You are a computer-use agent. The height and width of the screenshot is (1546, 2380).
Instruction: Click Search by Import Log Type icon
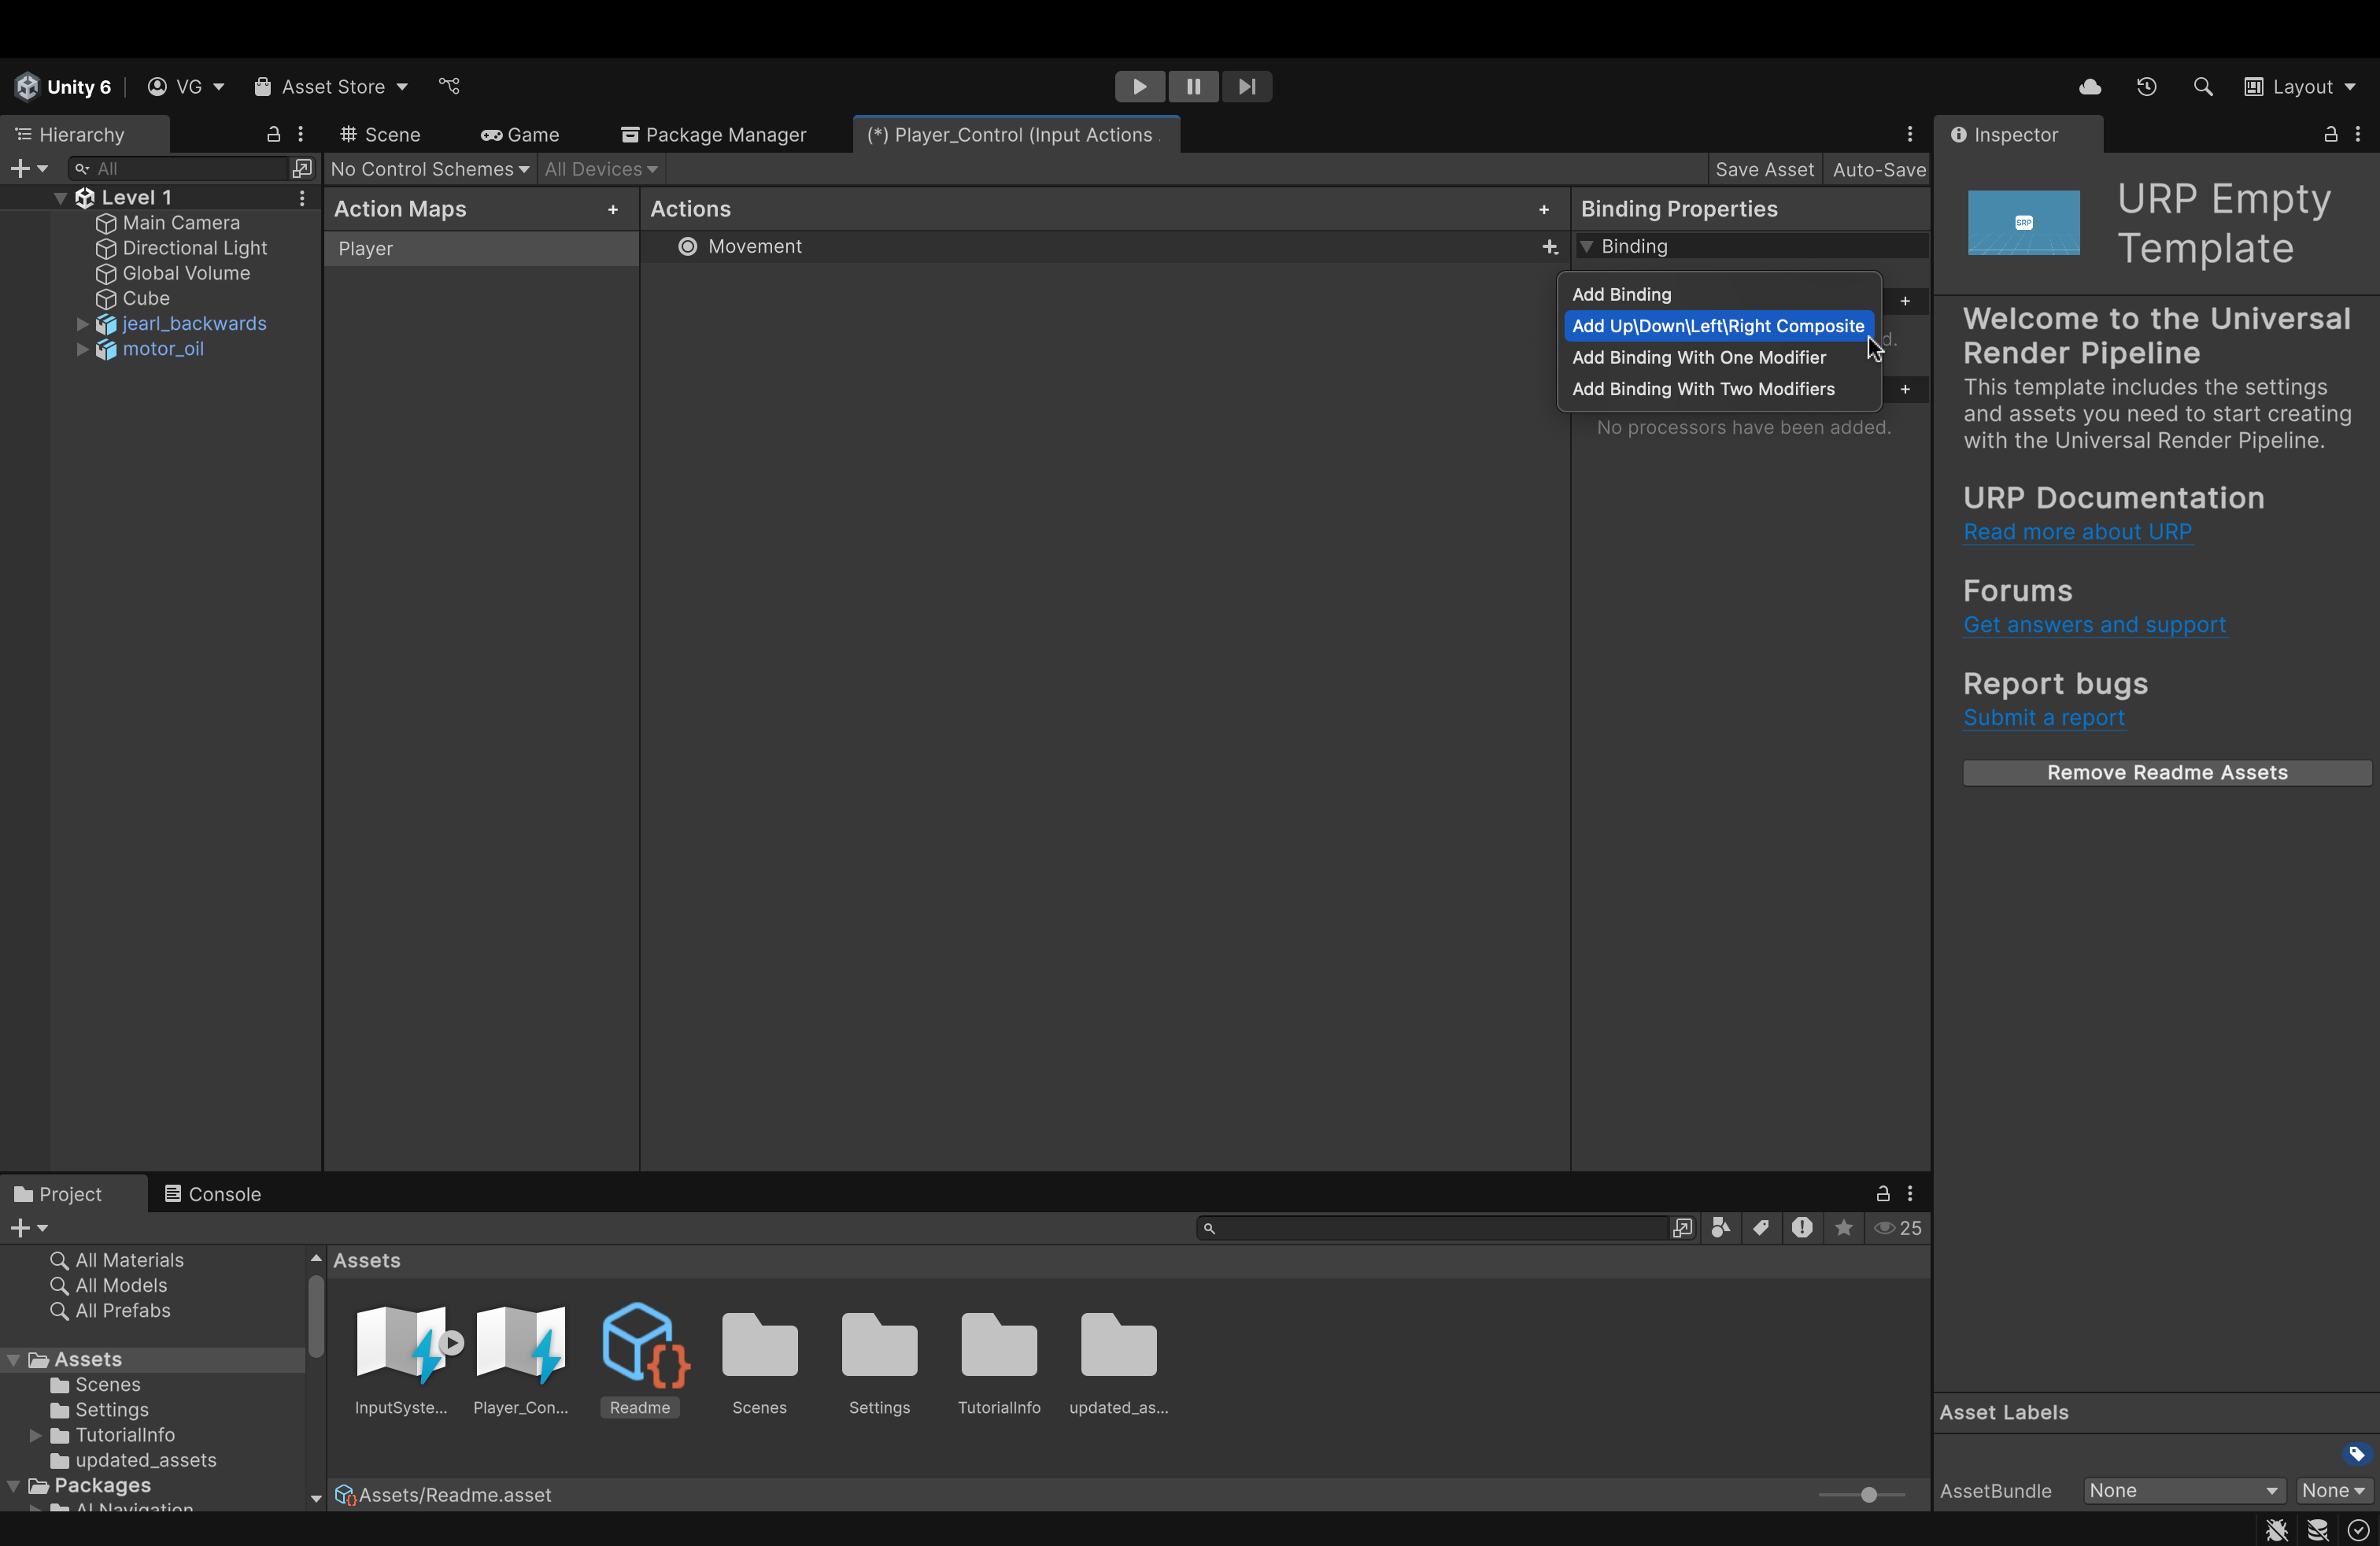point(1802,1228)
